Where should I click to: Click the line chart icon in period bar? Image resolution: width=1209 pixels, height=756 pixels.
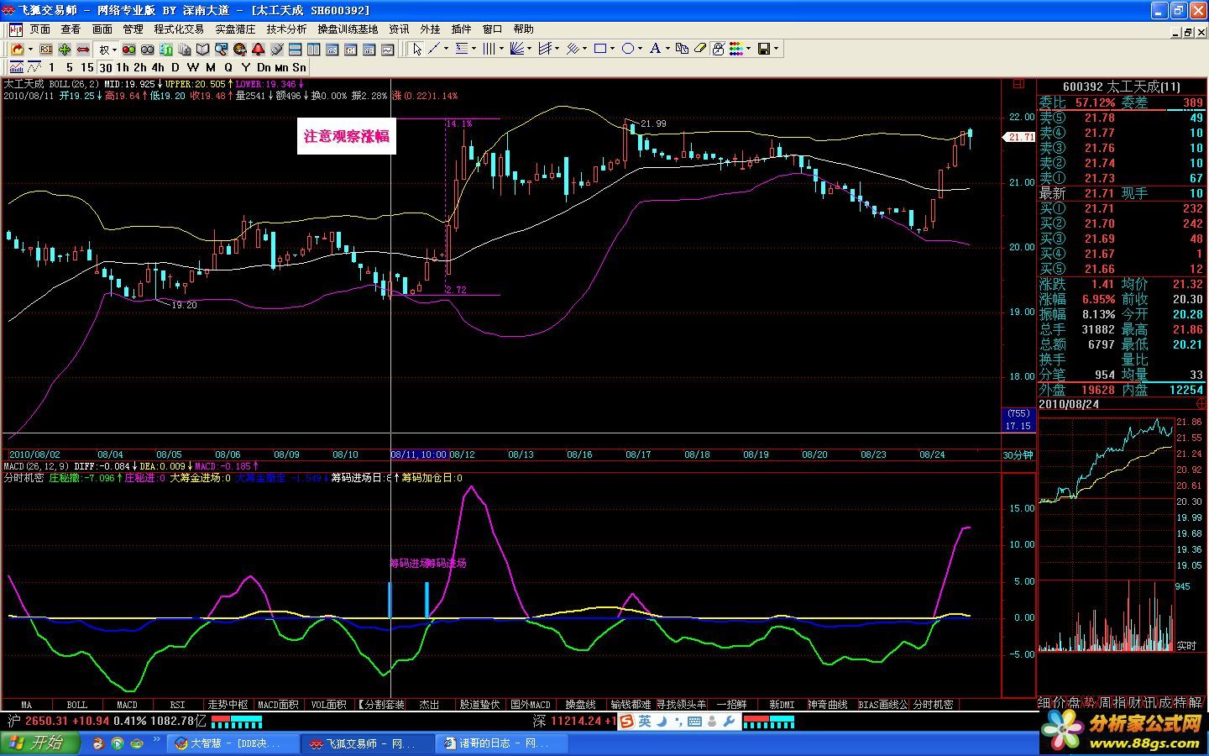pyautogui.click(x=34, y=67)
